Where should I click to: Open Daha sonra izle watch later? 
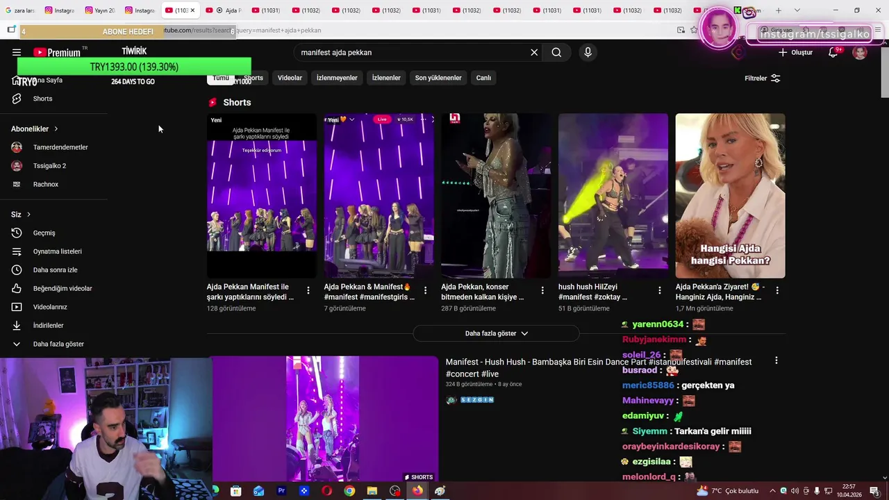coord(54,269)
